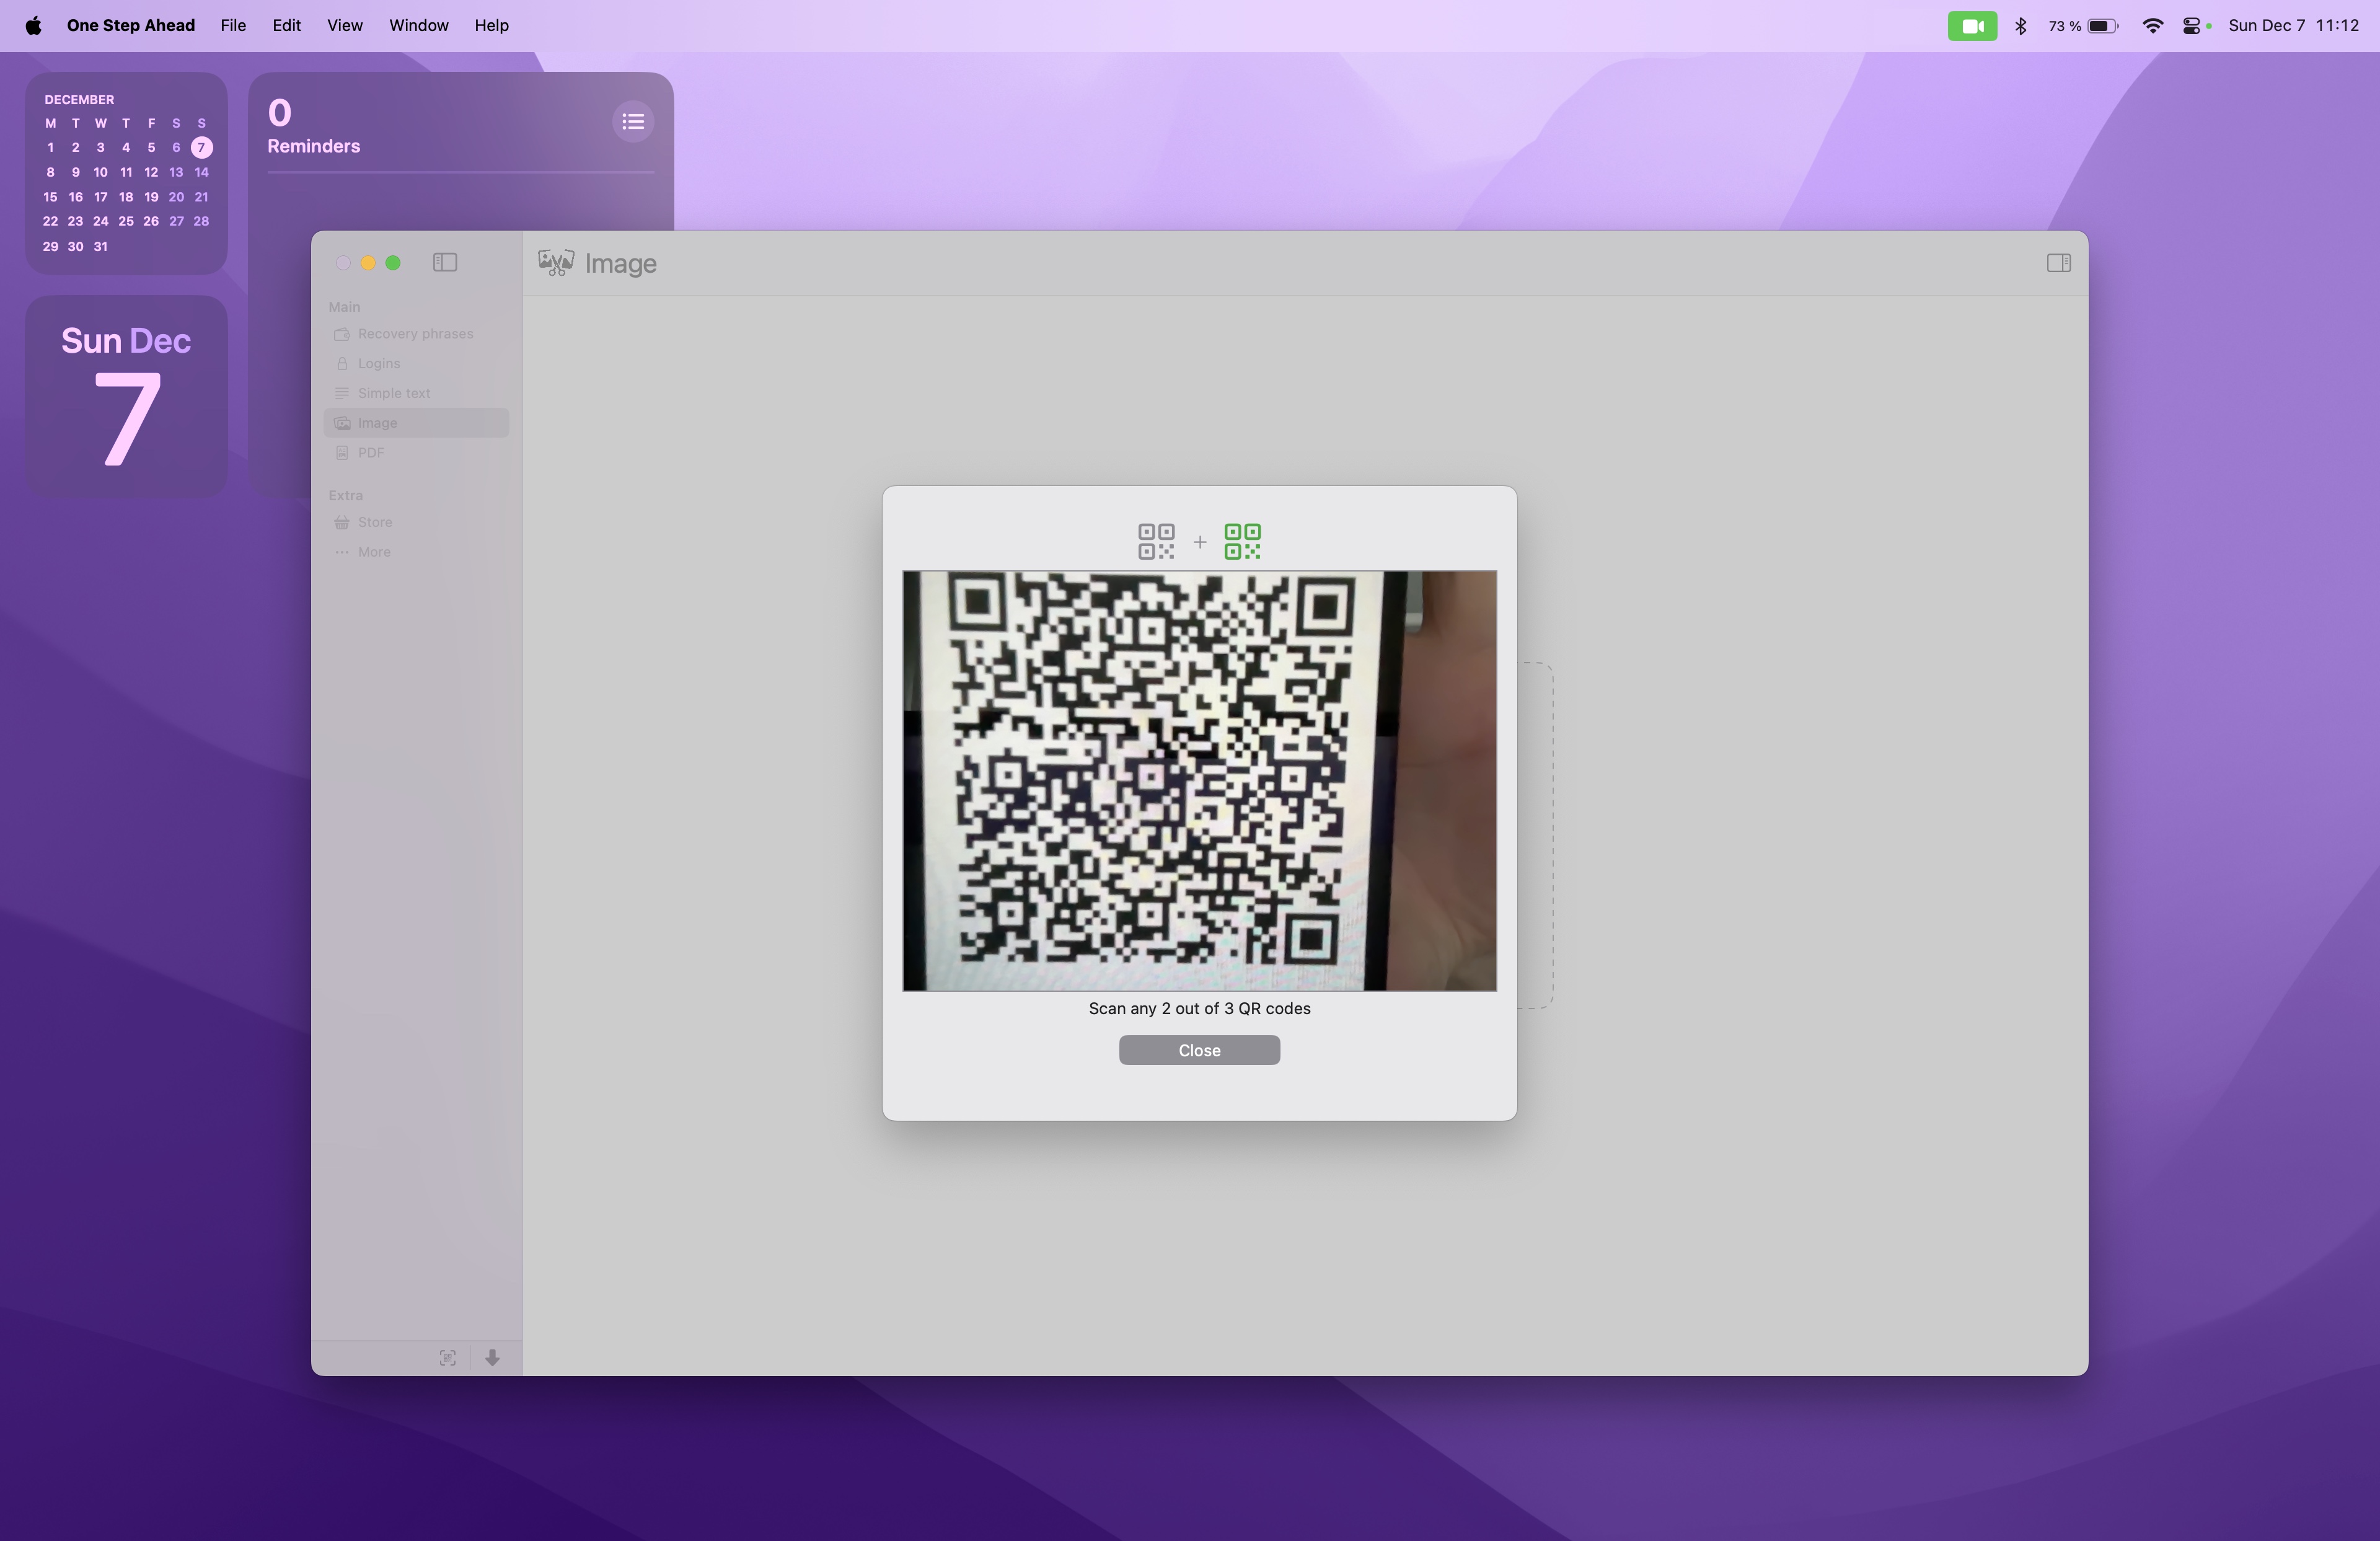Open Simple text via its lines icon
The image size is (2380, 1541).
(x=342, y=392)
